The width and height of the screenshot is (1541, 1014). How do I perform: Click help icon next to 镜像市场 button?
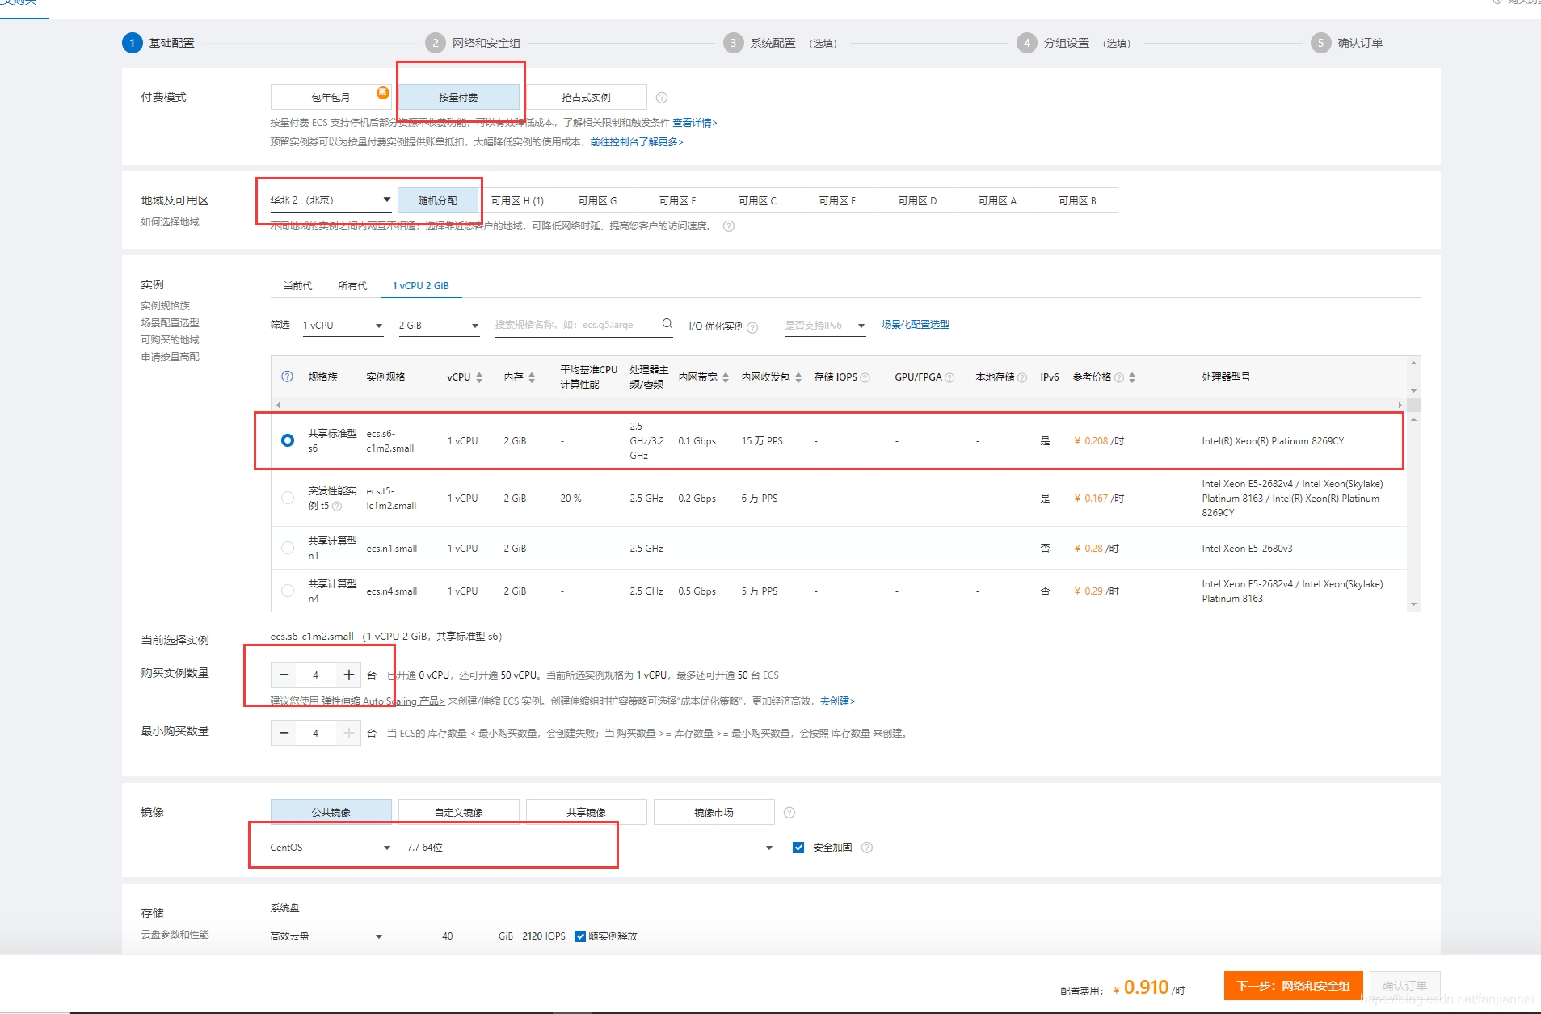(x=789, y=813)
